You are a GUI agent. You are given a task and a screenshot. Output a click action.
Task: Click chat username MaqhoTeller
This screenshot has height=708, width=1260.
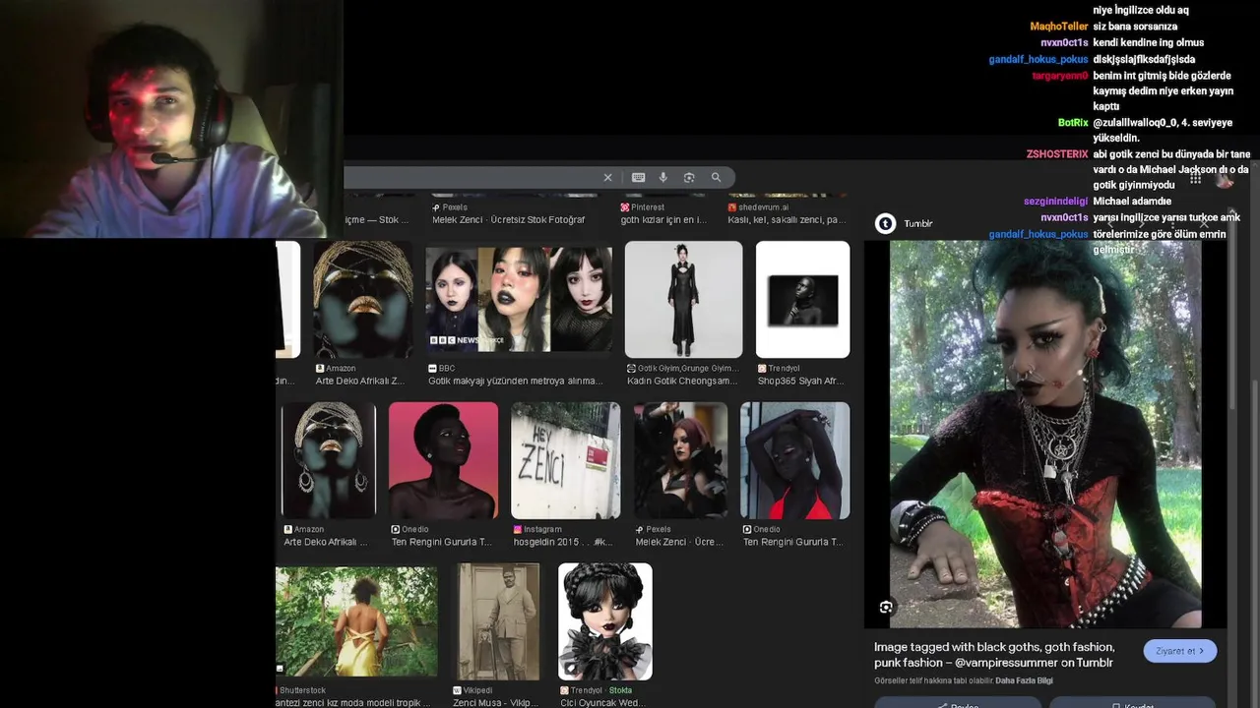tap(1059, 27)
